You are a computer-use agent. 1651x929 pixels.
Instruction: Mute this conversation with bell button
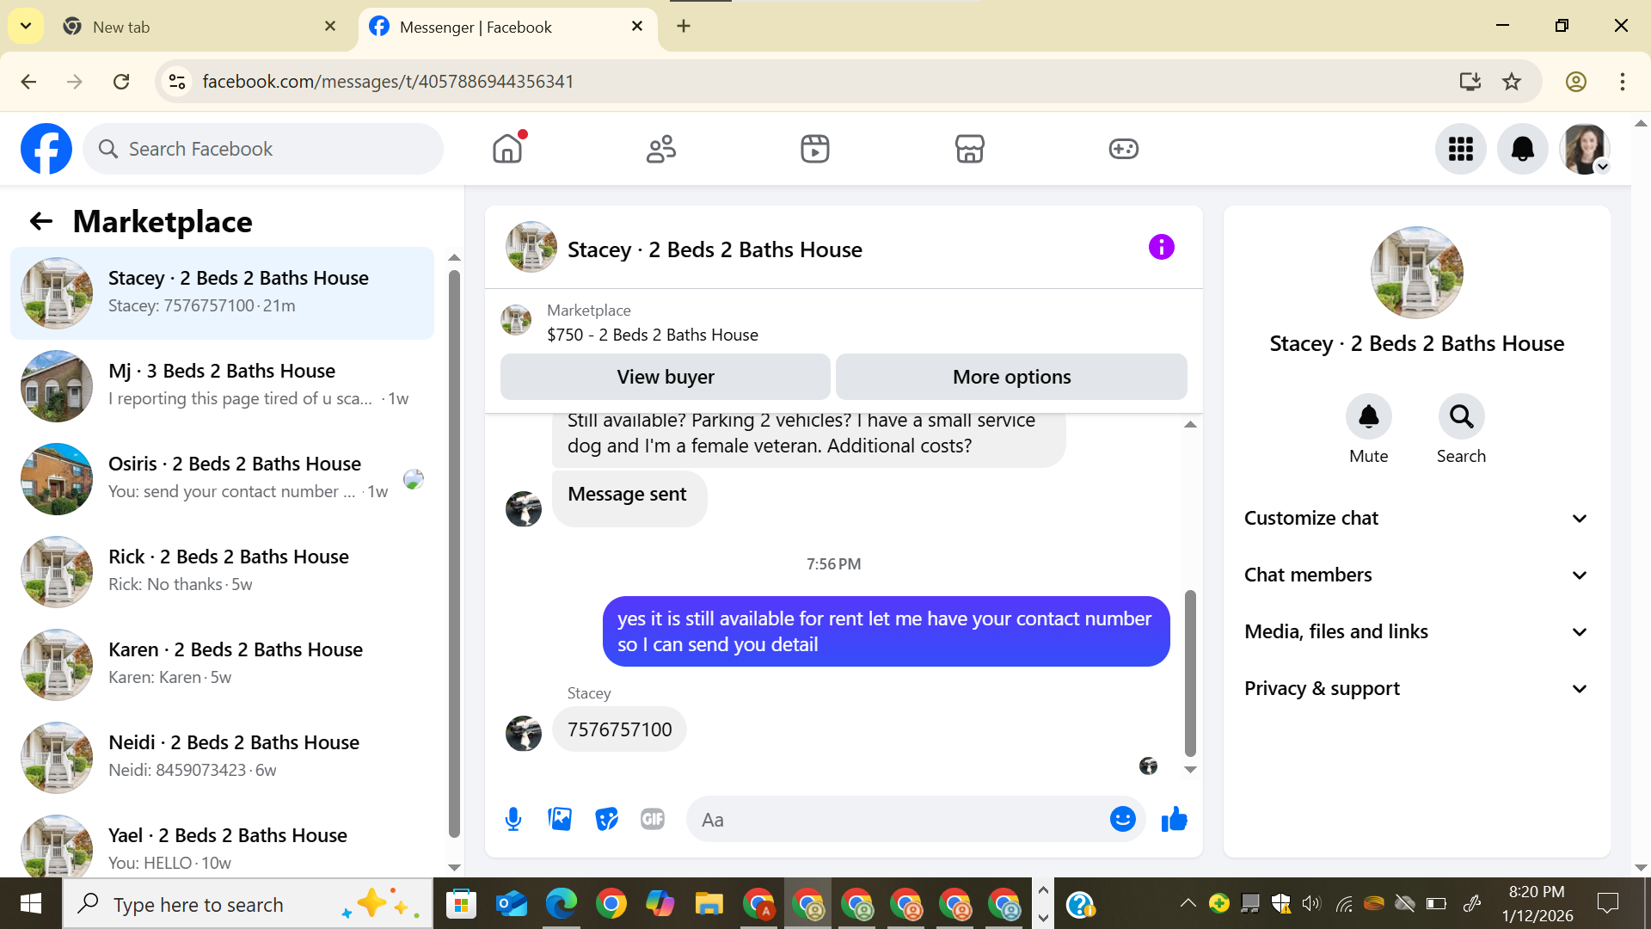1368,417
